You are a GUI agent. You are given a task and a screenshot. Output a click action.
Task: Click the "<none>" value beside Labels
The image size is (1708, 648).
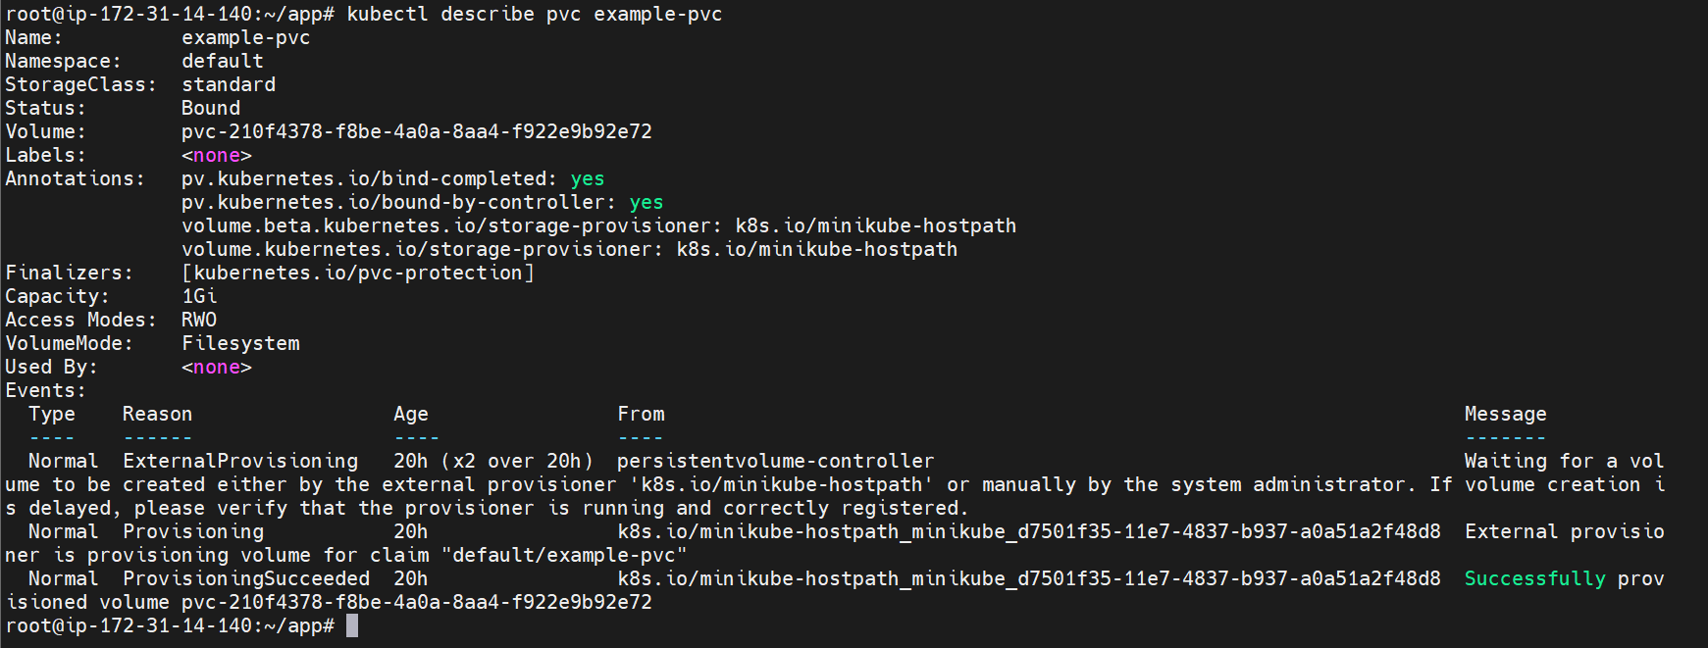[x=217, y=155]
